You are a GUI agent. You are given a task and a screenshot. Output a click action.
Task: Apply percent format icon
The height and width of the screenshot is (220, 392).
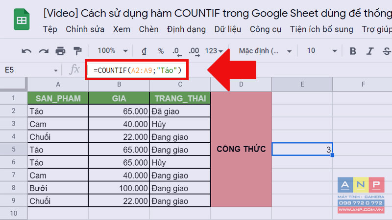161,51
